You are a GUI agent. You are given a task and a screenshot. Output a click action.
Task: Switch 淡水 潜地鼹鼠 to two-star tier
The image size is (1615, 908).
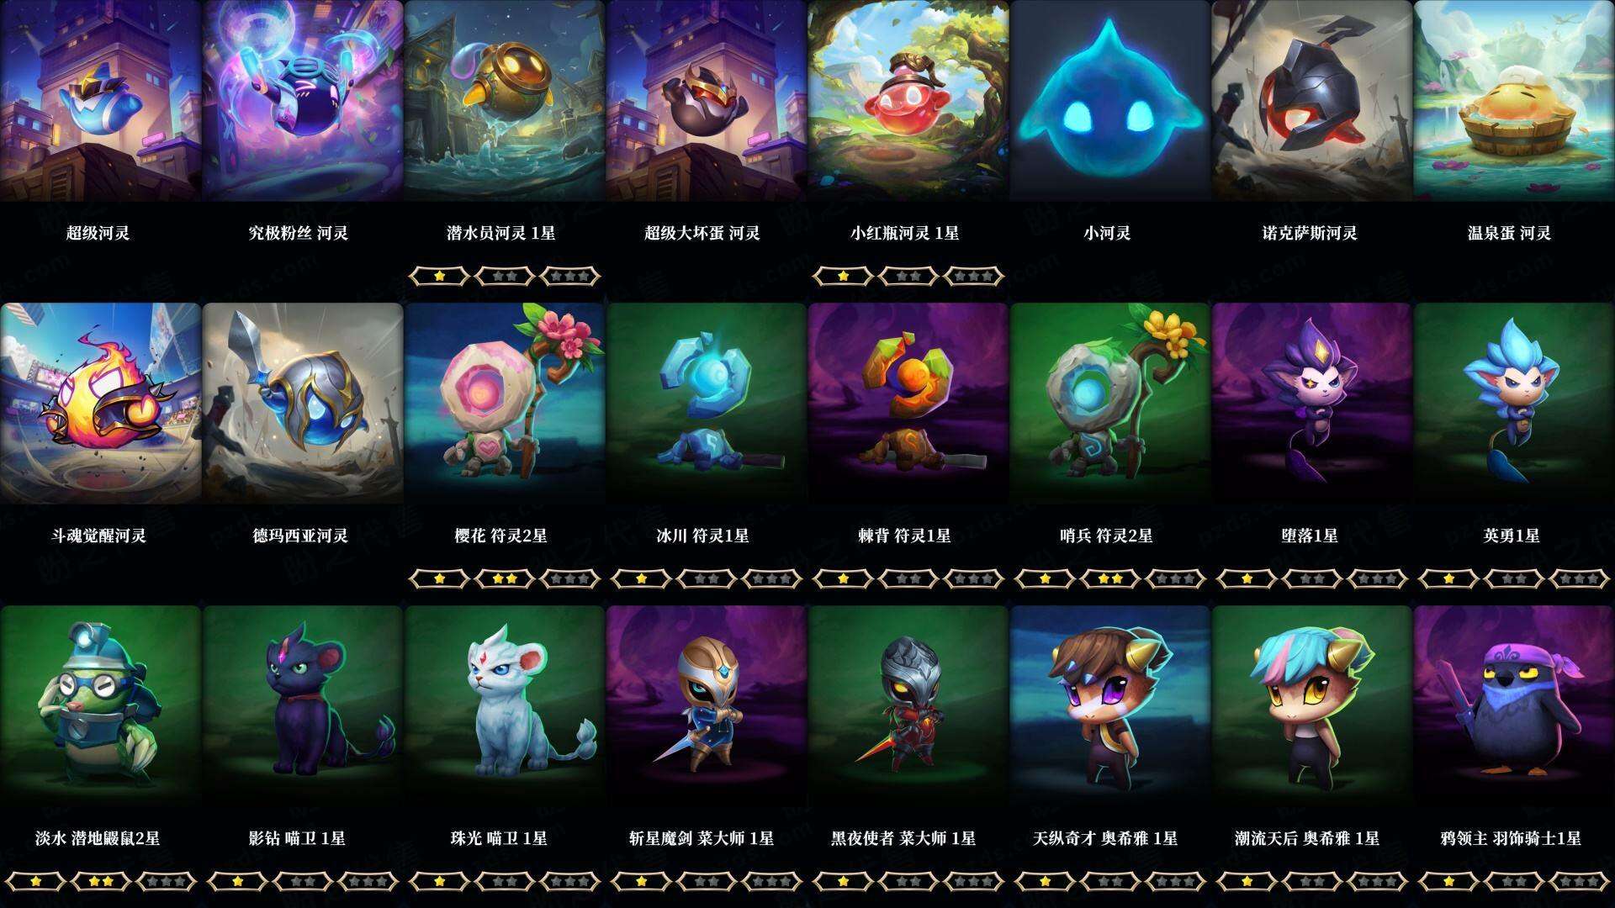coord(101,881)
